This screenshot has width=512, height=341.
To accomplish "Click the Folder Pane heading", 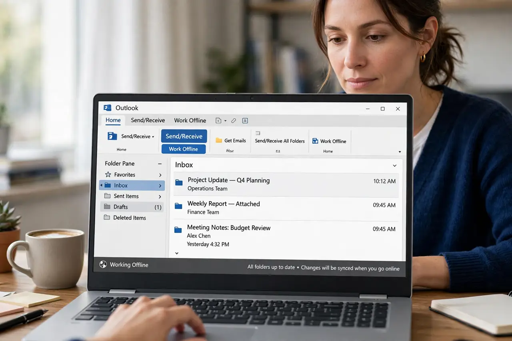I will coord(120,163).
